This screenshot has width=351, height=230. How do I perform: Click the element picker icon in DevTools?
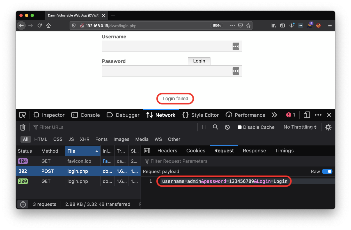click(x=22, y=115)
